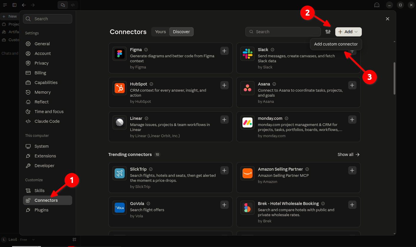Close the settings dialog with X icon
This screenshot has height=247, width=416.
pyautogui.click(x=388, y=19)
